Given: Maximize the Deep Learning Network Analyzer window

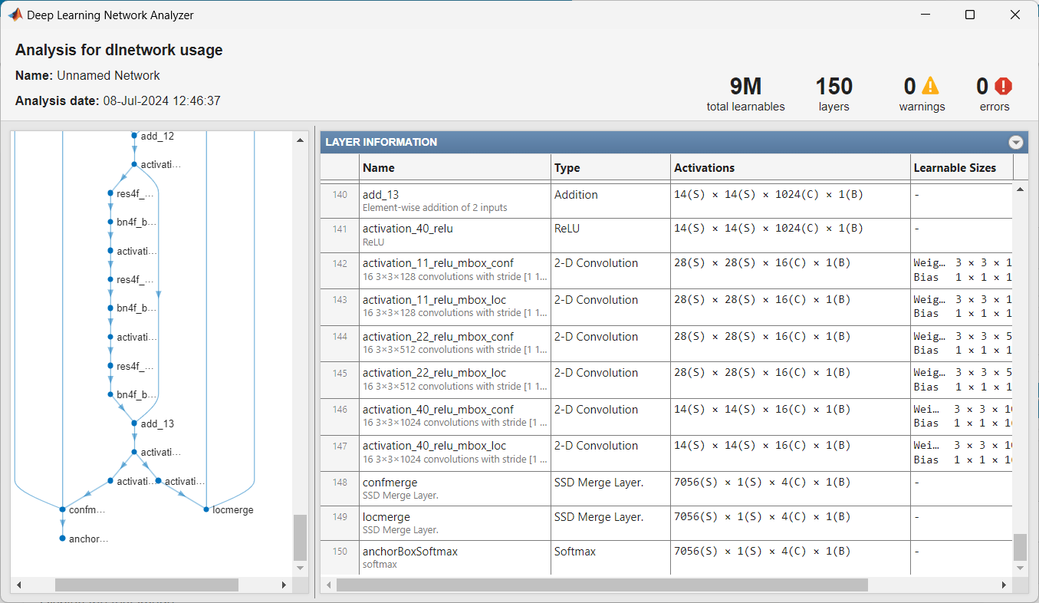Looking at the screenshot, I should [969, 15].
